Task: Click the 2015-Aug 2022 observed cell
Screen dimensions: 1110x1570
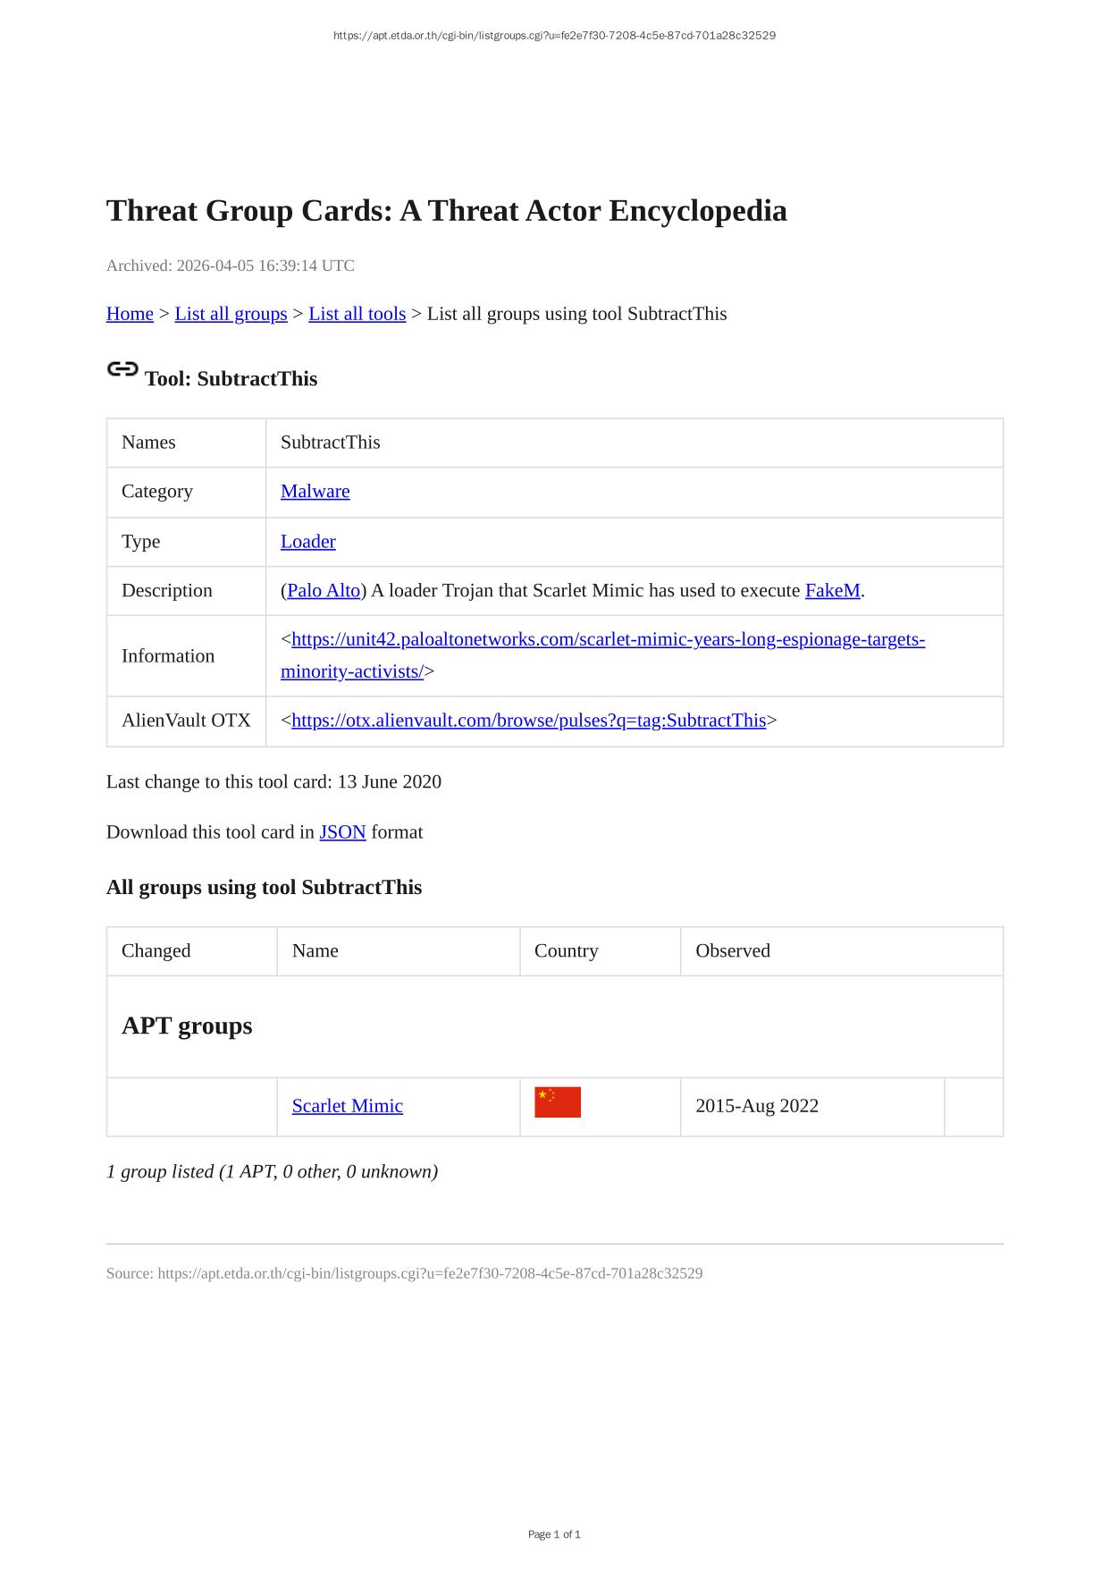Action: click(x=757, y=1106)
